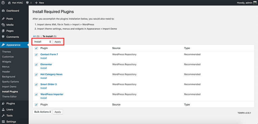Show the All (5) plugins filter

[x=36, y=36]
